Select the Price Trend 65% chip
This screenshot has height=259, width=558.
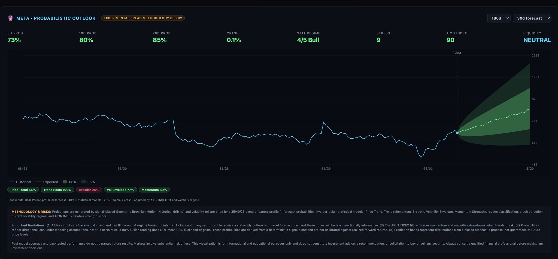[x=23, y=190]
